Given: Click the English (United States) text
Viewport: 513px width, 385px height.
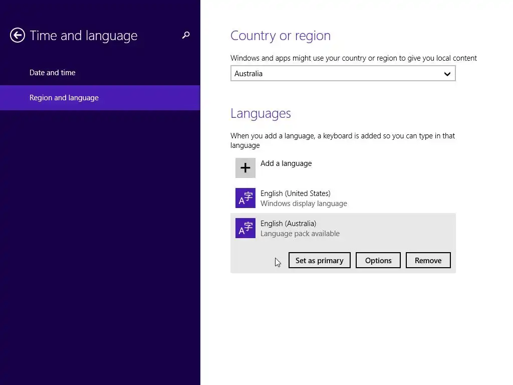Looking at the screenshot, I should pyautogui.click(x=296, y=194).
